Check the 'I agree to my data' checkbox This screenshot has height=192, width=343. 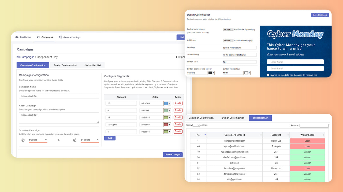[x=268, y=74]
